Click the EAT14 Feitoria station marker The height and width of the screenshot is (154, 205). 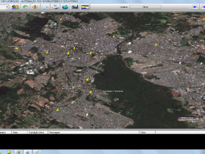point(58,110)
